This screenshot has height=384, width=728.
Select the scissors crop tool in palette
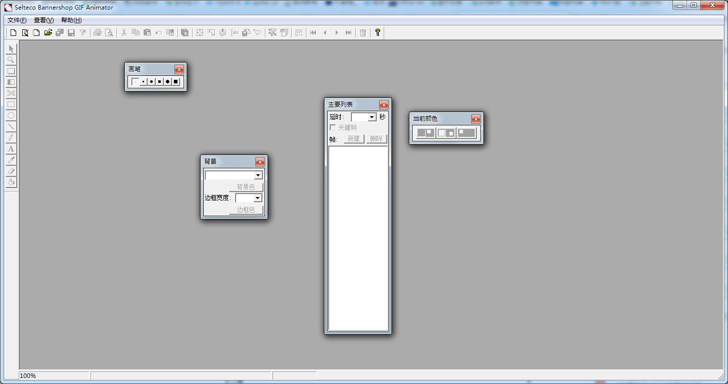[x=11, y=93]
